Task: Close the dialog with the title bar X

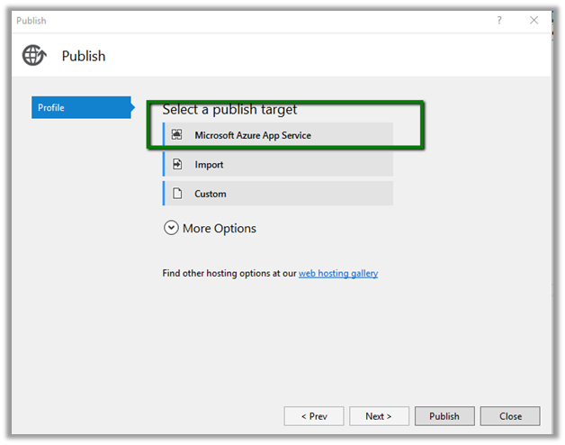Action: coord(534,20)
